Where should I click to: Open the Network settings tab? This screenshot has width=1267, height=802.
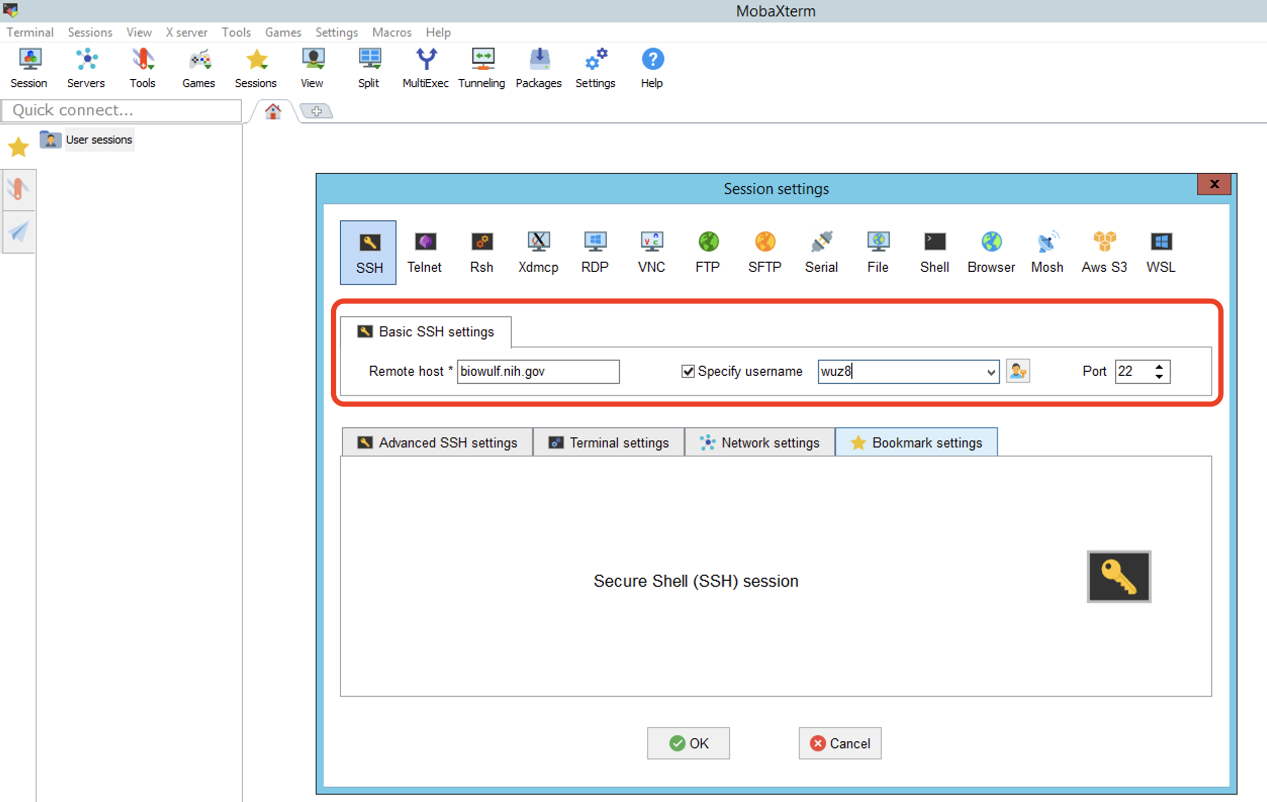(759, 442)
